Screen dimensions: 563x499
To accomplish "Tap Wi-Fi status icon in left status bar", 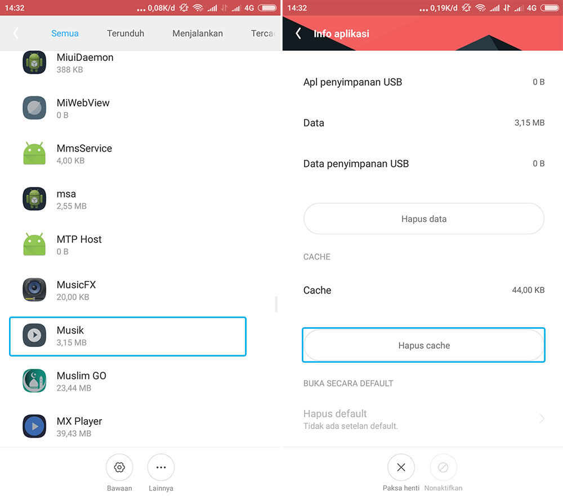I will click(198, 8).
